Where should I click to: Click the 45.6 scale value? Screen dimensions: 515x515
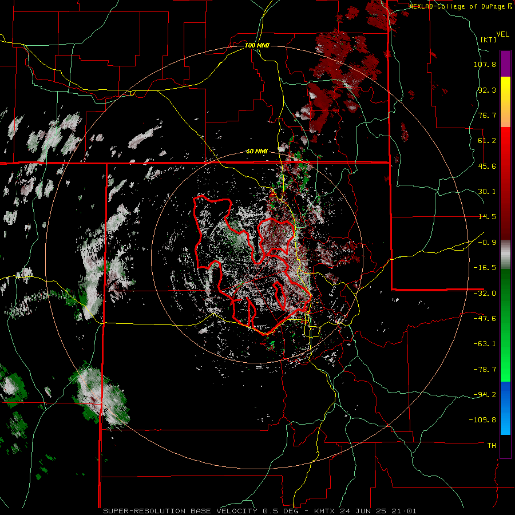point(487,166)
